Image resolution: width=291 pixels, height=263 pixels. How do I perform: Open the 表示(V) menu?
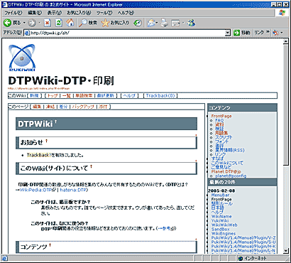click(54, 13)
